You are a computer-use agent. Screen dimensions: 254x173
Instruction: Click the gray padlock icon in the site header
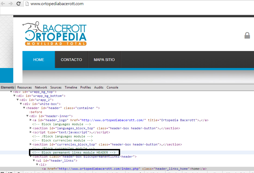coord(247,36)
